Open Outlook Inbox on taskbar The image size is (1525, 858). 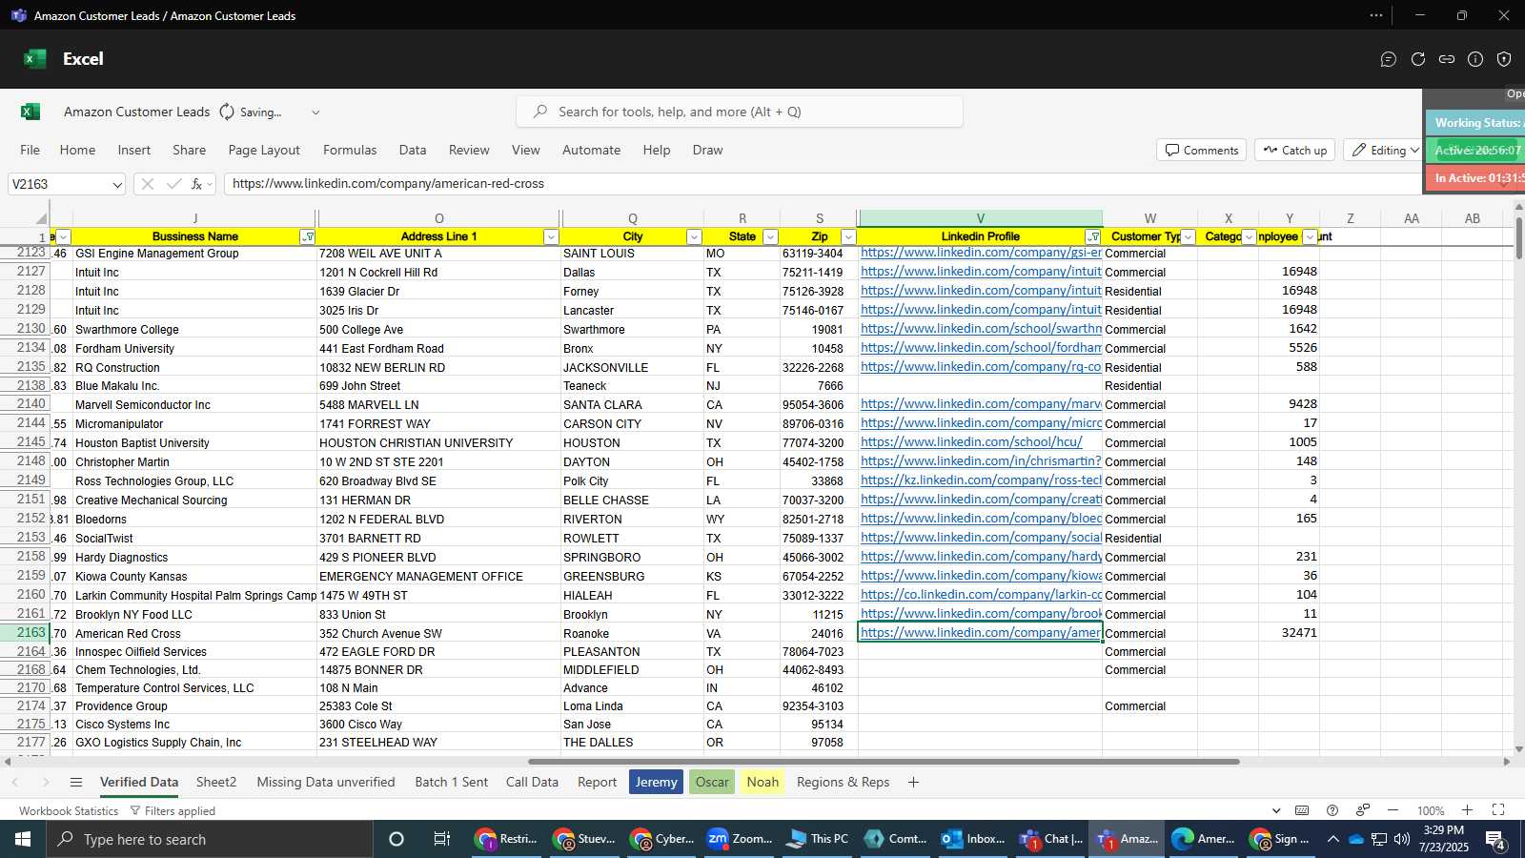973,839
